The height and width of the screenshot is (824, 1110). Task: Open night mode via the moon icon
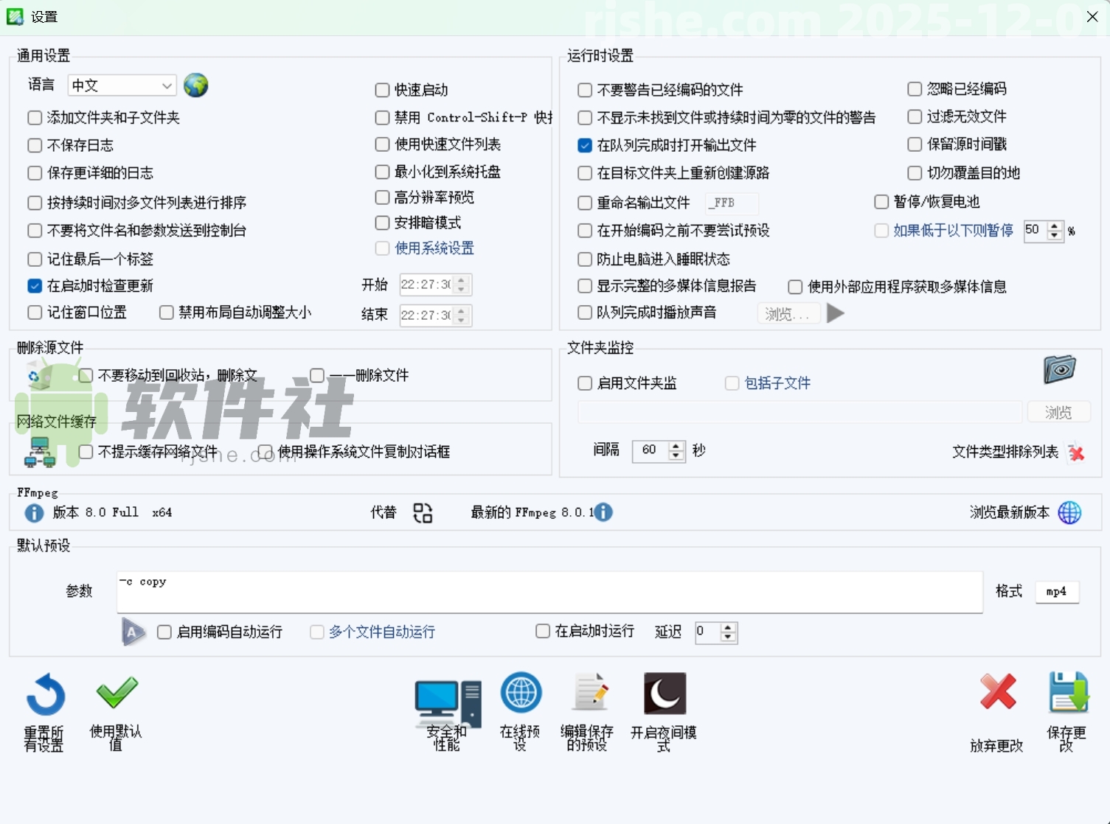click(x=663, y=694)
